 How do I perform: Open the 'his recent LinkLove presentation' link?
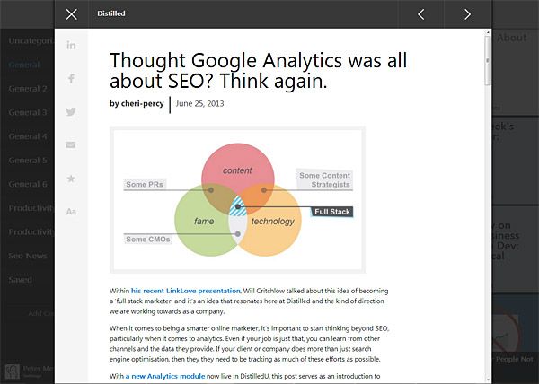(x=186, y=291)
